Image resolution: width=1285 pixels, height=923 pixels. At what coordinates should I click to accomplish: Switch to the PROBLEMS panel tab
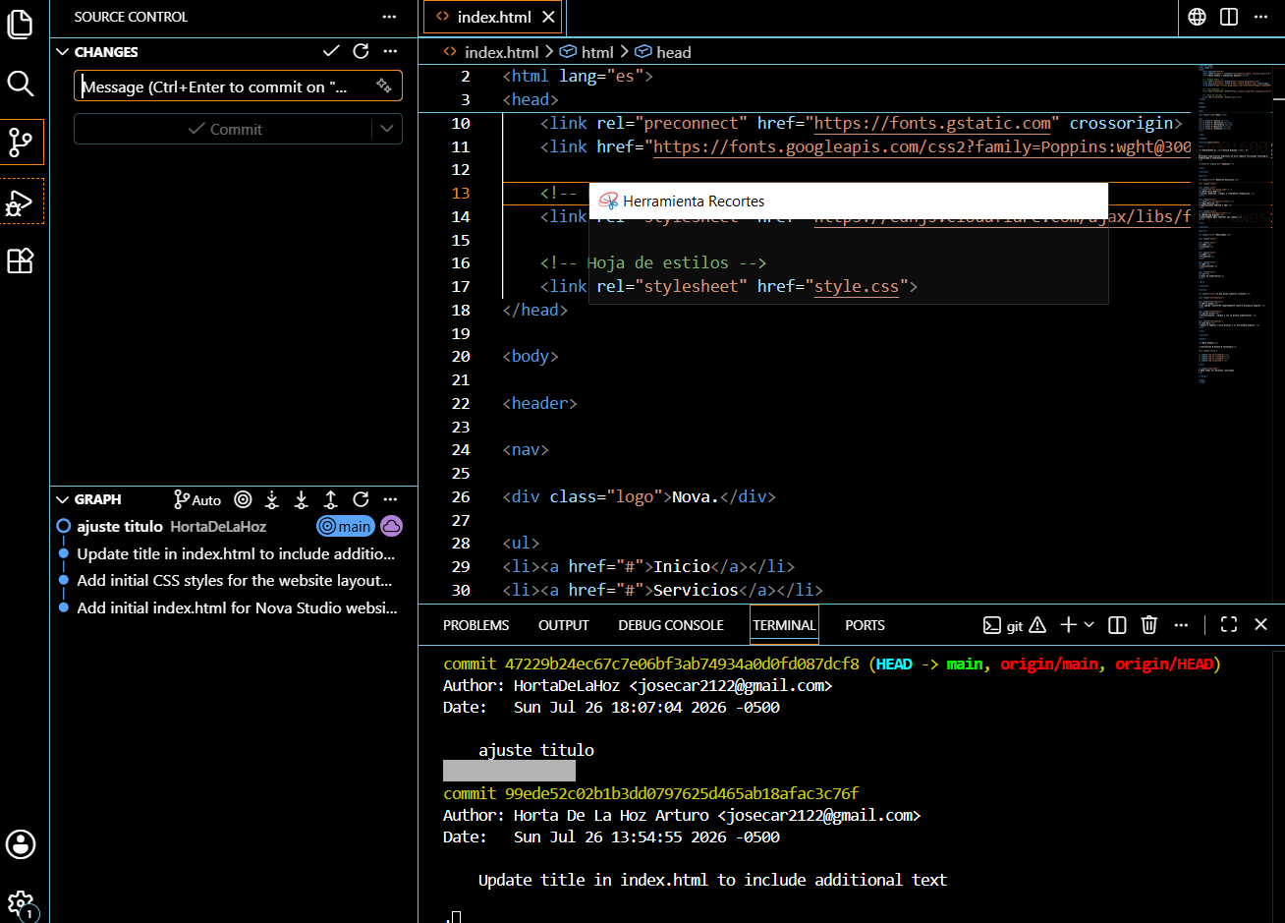(475, 625)
